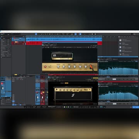Click the highlighted mode button in lower Spectrum Meter
Screen dimensions: 139x139
click(114, 103)
